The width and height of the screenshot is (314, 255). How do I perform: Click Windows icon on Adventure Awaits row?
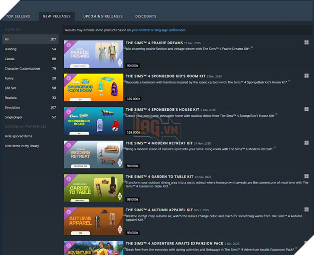[307, 243]
